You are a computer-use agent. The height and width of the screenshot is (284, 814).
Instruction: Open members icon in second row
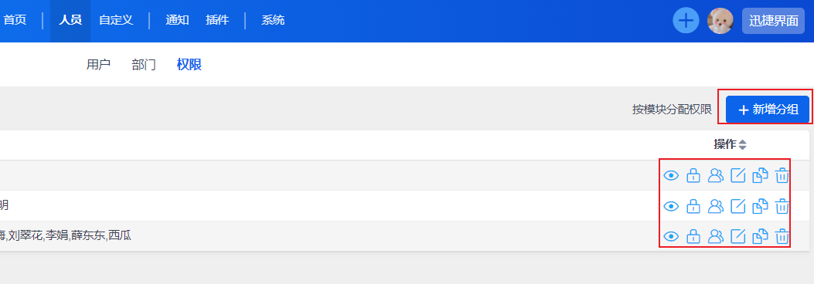coord(715,207)
